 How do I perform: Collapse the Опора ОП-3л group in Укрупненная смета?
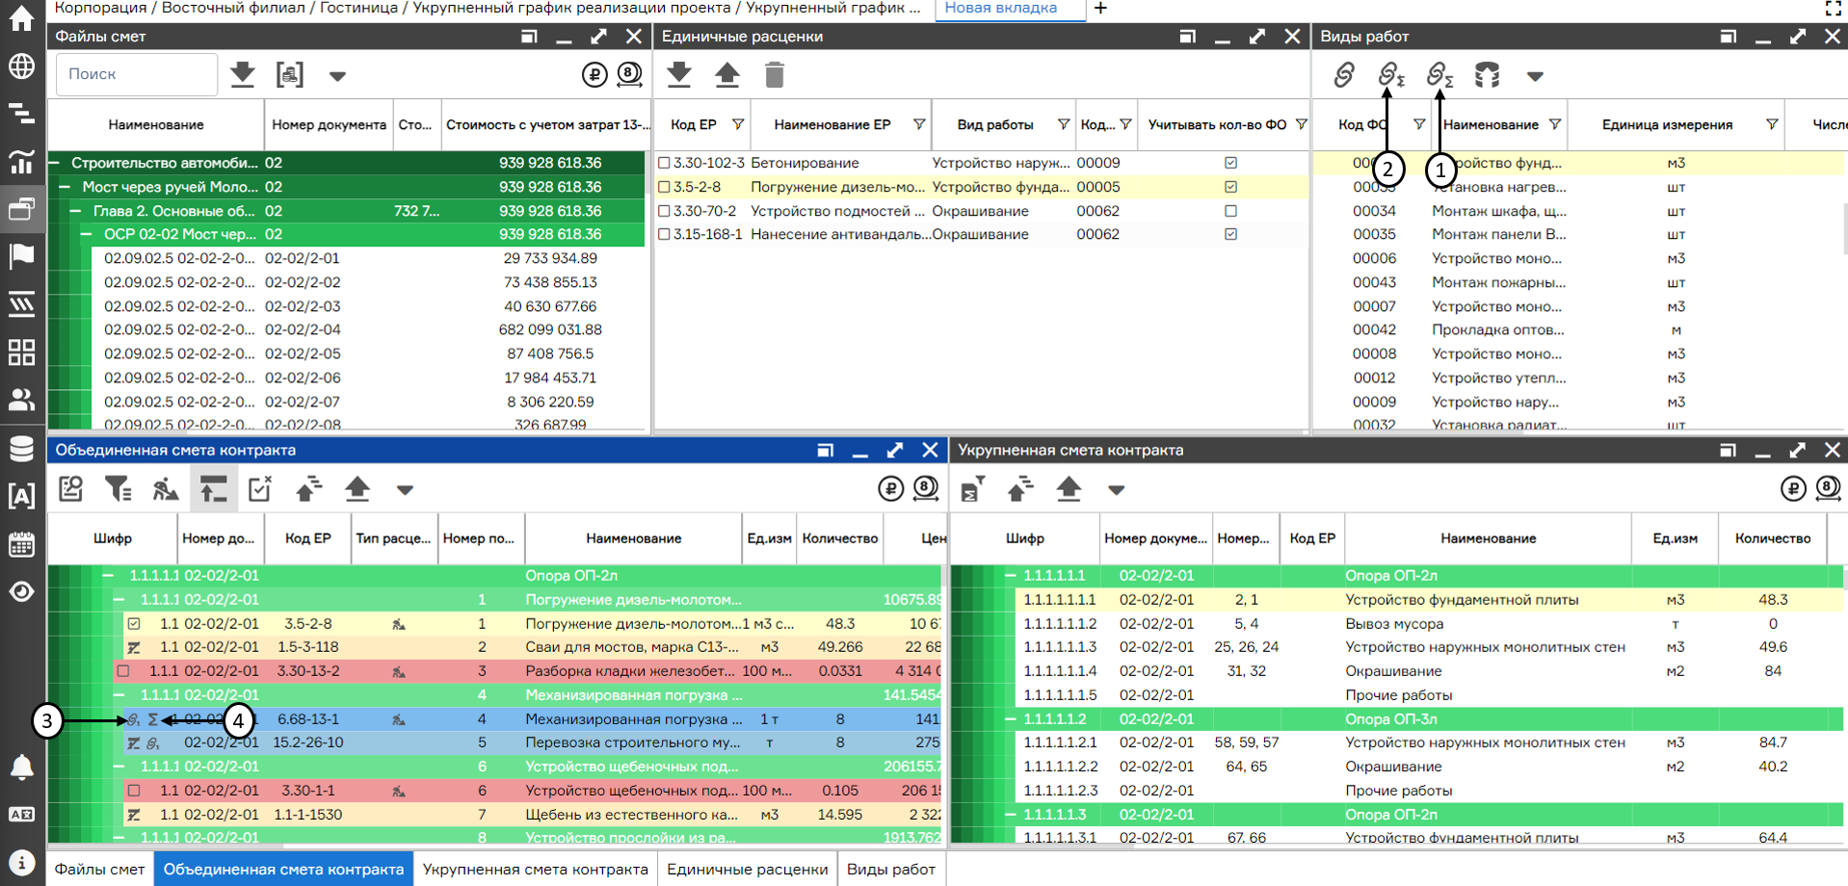coord(1011,719)
